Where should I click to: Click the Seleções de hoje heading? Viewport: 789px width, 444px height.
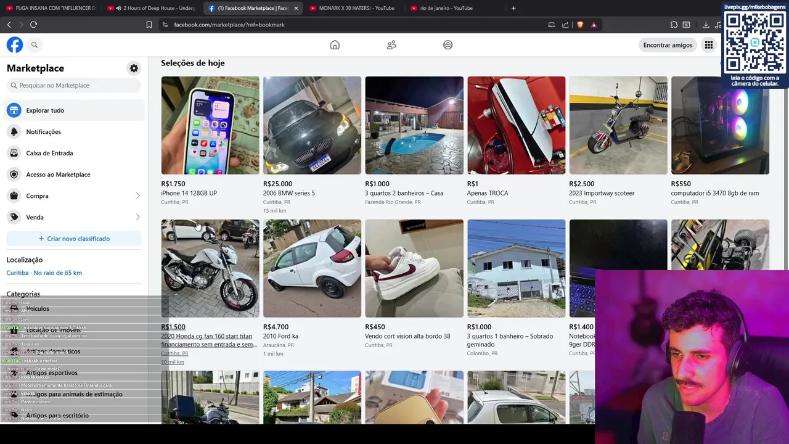pyautogui.click(x=193, y=63)
